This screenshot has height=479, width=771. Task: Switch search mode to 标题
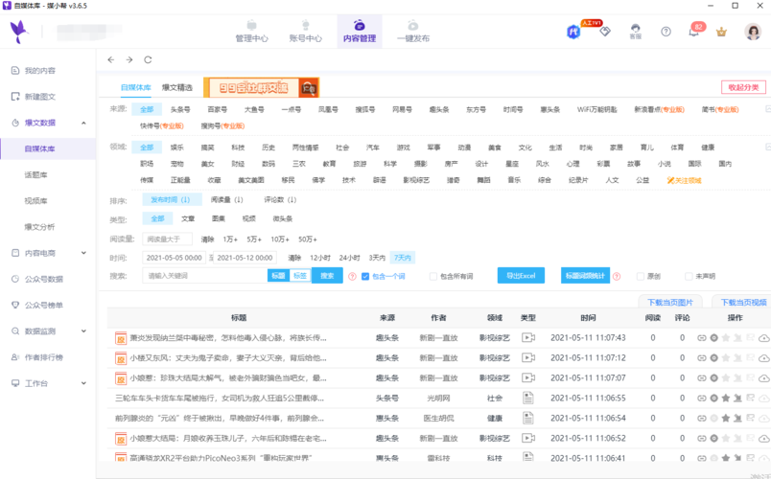pyautogui.click(x=278, y=276)
